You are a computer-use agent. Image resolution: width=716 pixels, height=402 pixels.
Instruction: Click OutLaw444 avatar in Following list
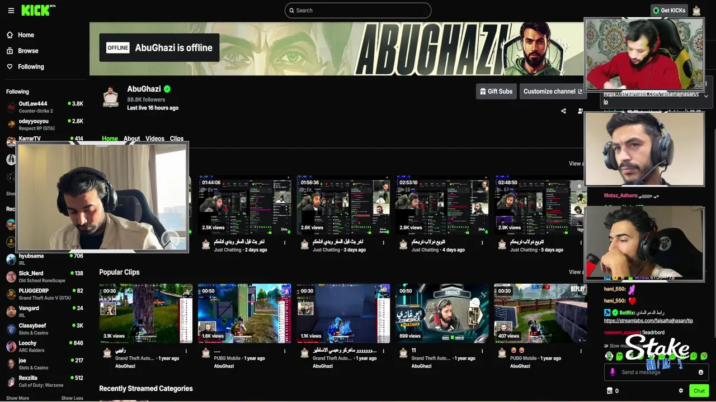[11, 107]
